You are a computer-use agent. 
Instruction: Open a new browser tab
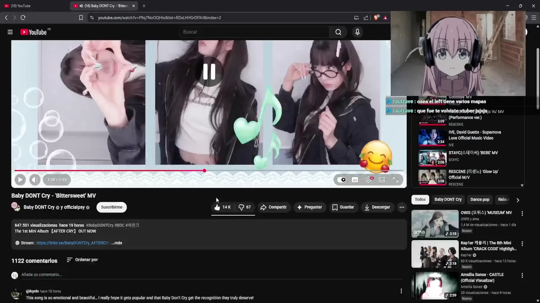tap(144, 6)
